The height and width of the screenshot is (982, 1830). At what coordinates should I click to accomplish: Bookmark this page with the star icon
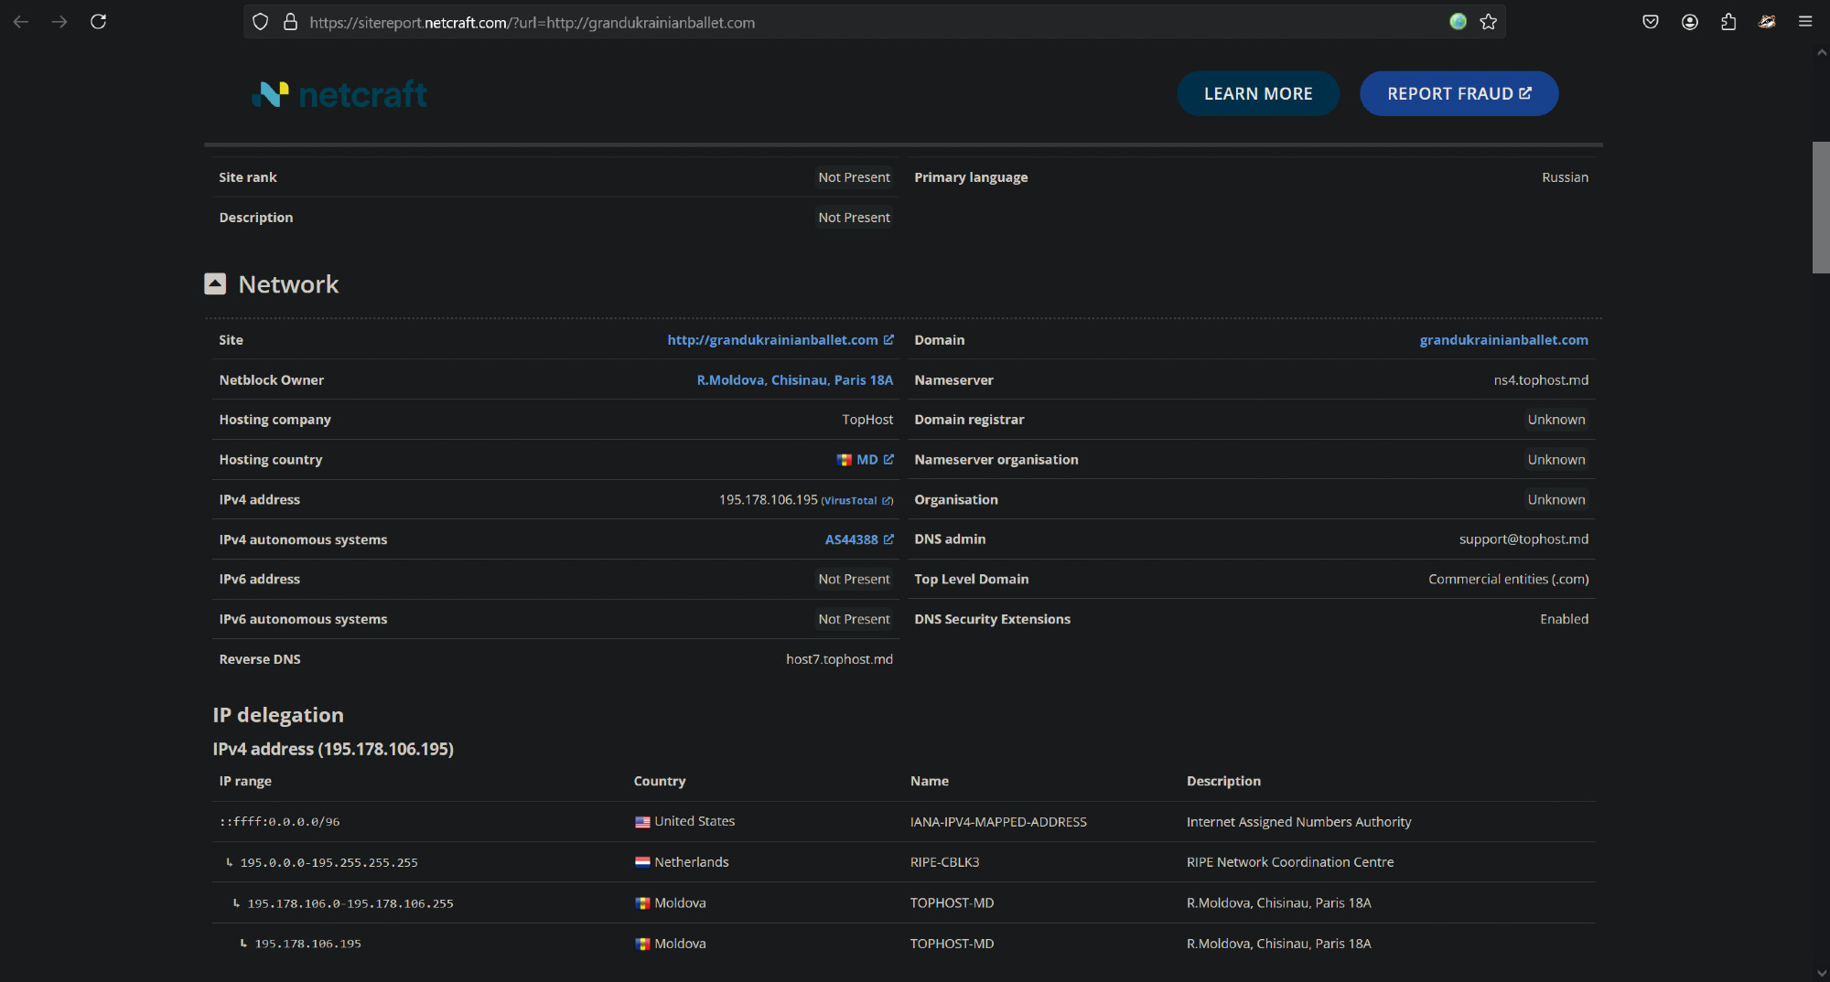pos(1489,22)
